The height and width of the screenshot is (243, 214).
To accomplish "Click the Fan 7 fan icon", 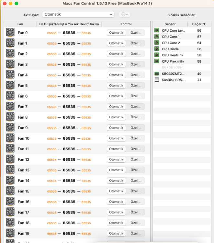I will tap(10, 106).
